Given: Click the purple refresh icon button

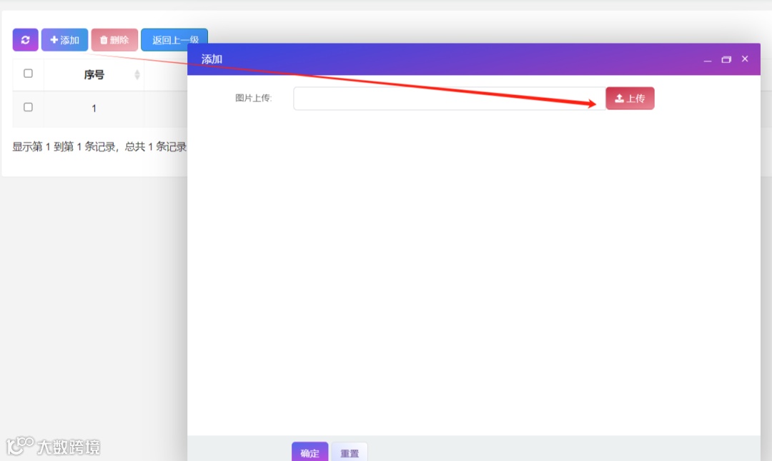Looking at the screenshot, I should pos(25,40).
